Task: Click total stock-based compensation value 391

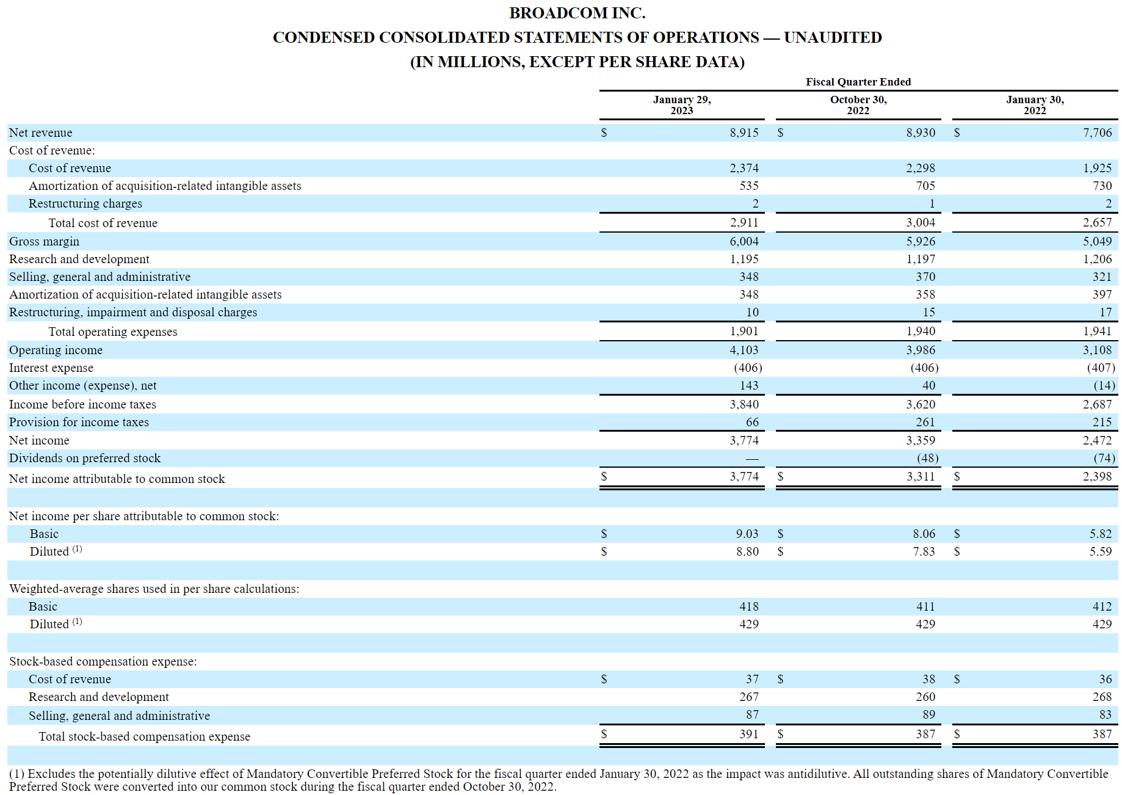Action: [748, 734]
